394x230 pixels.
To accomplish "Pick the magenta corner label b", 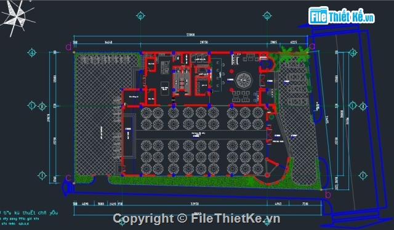I will [328, 194].
